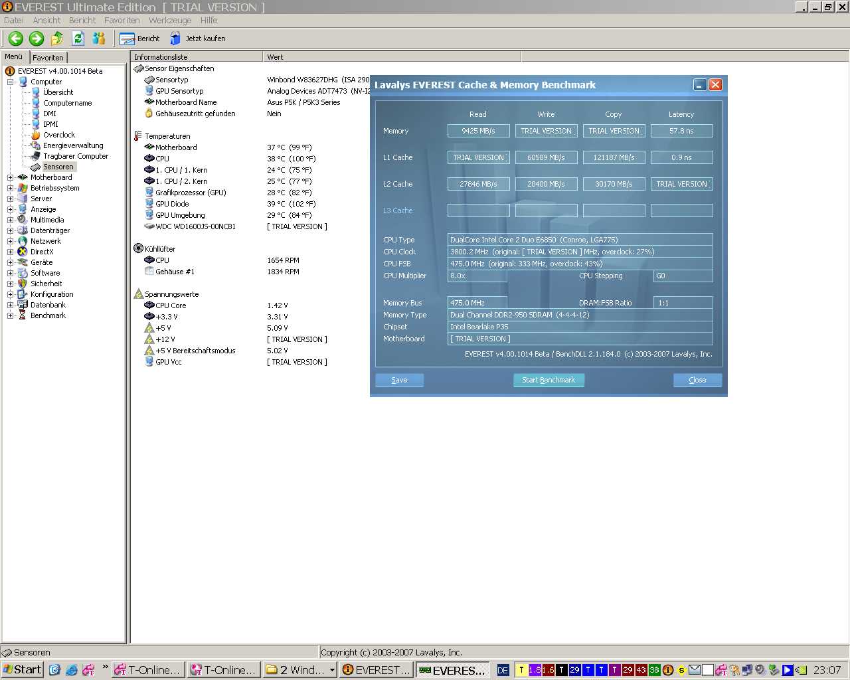Click Close in the benchmark dialog
The width and height of the screenshot is (850, 680).
click(x=697, y=380)
